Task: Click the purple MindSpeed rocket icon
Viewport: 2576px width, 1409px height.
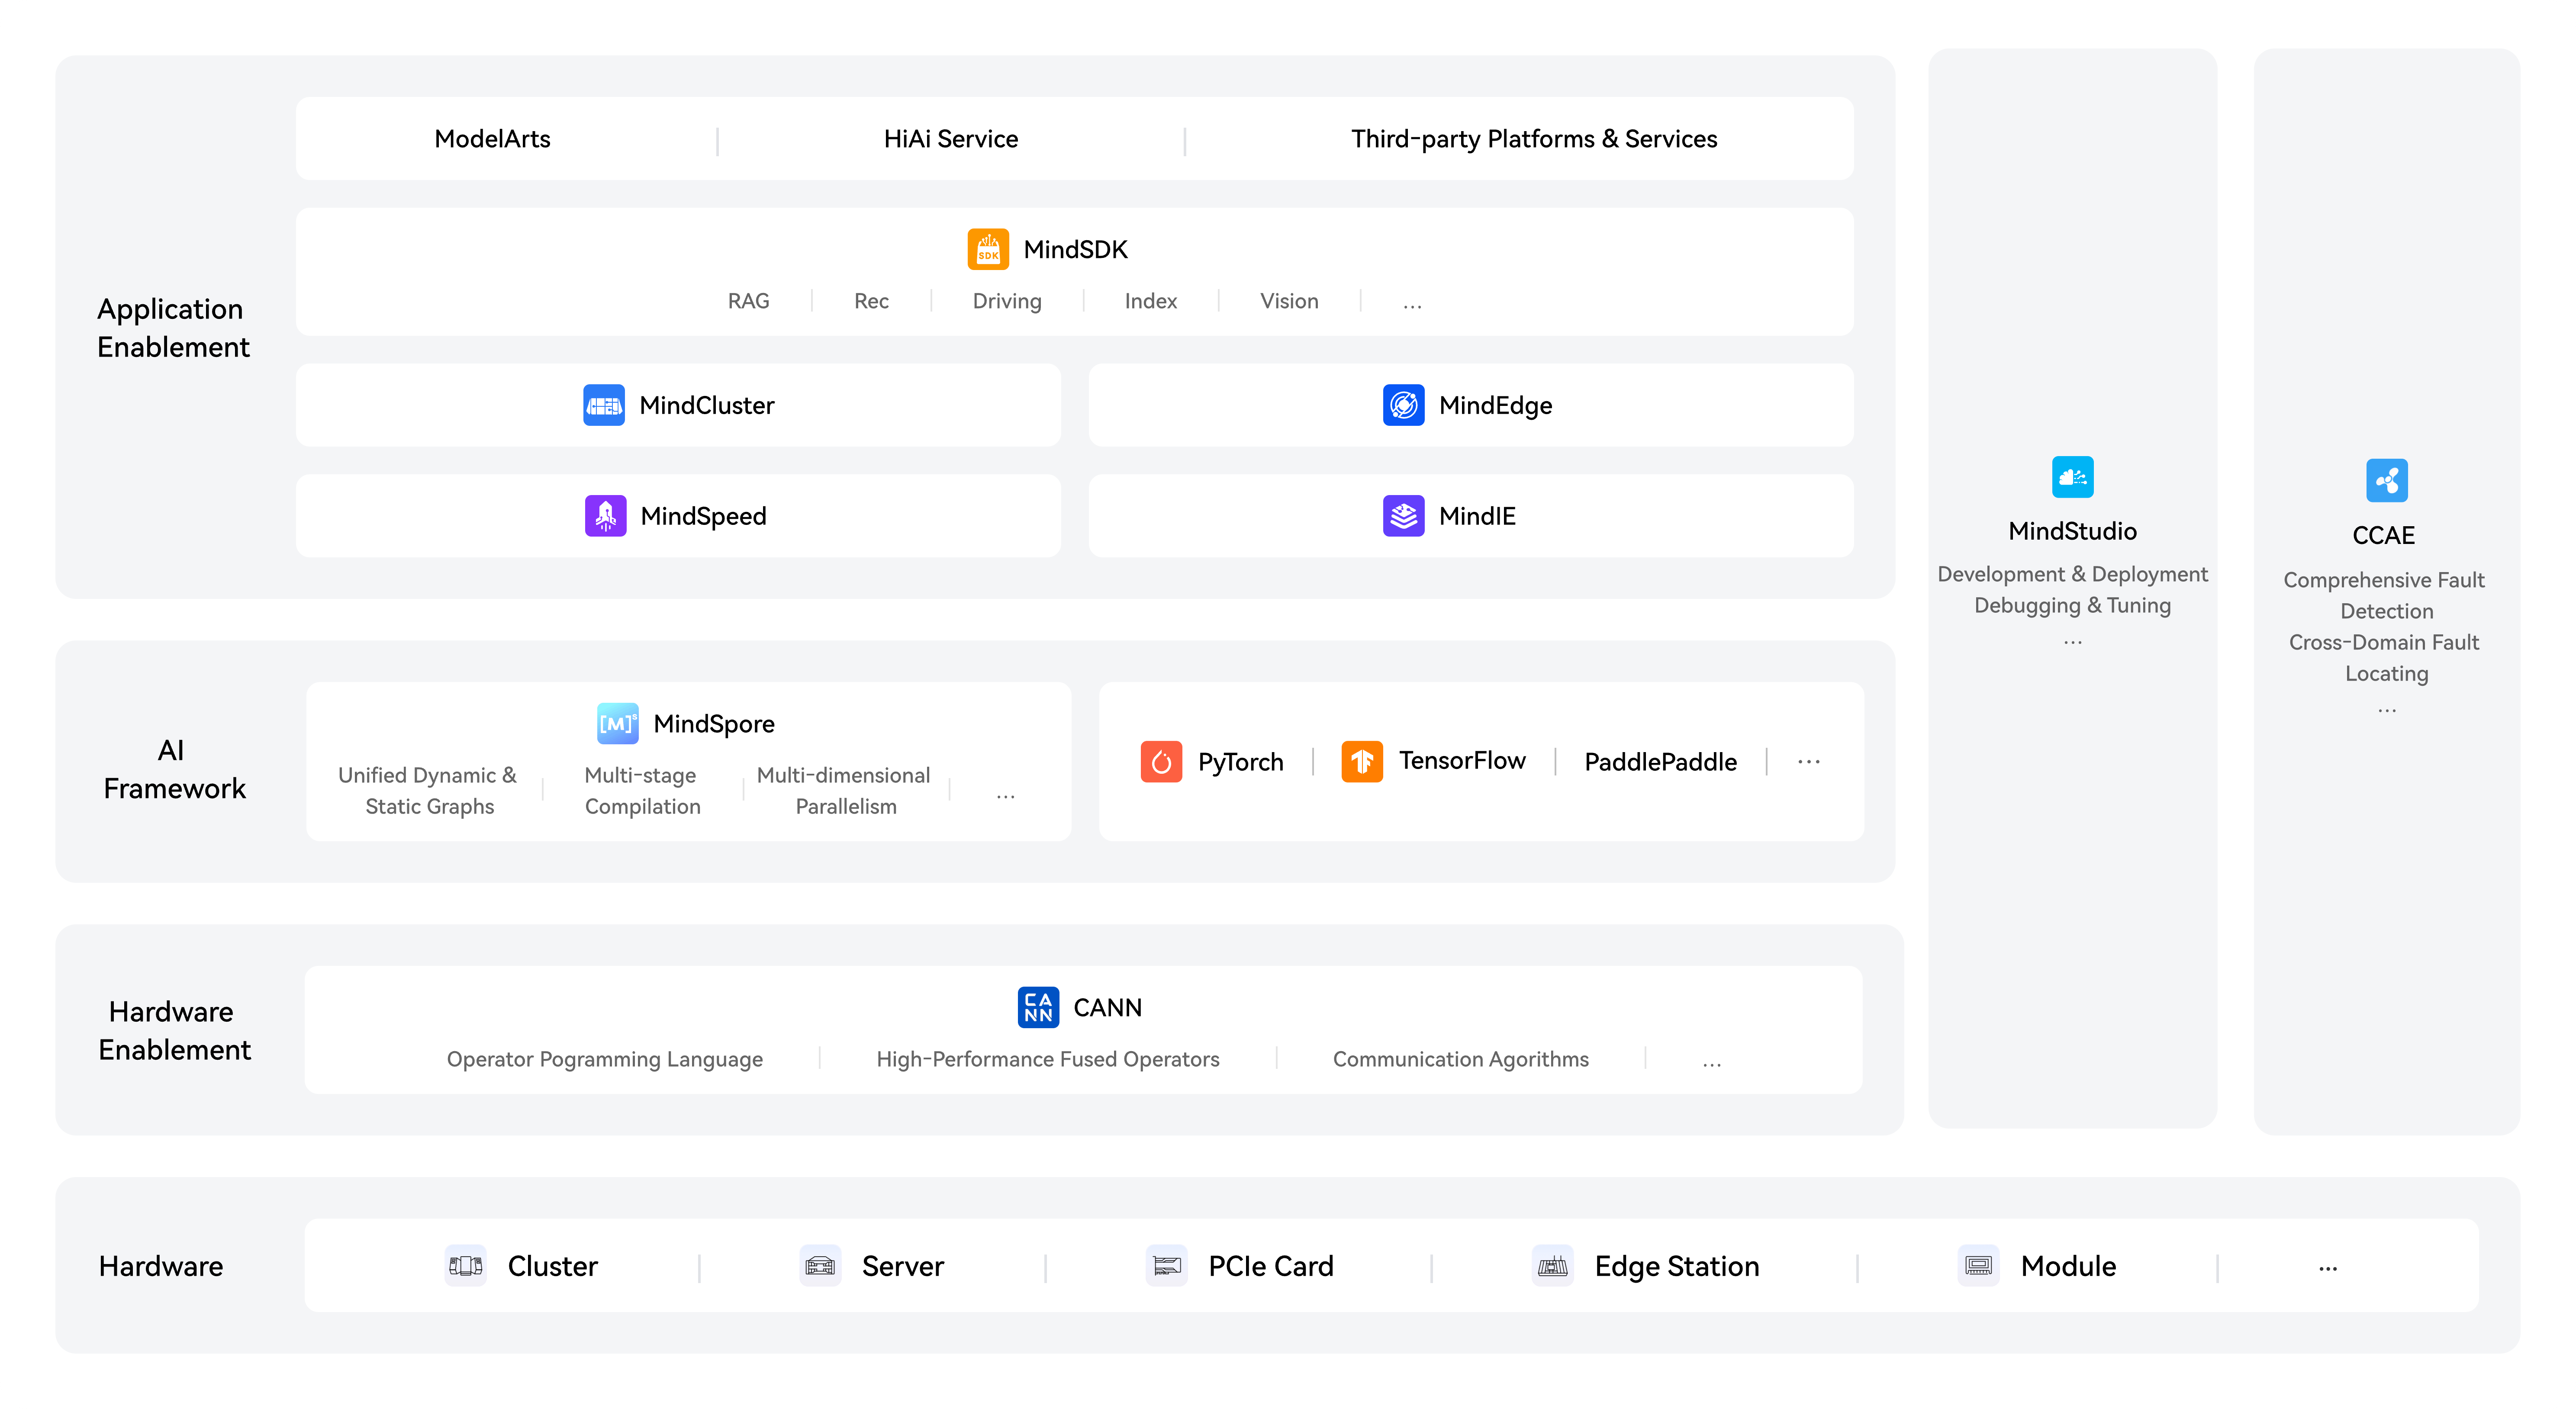Action: [605, 516]
